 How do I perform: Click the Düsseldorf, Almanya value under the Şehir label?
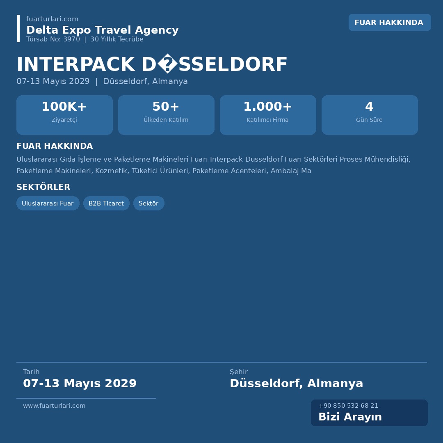point(297,384)
